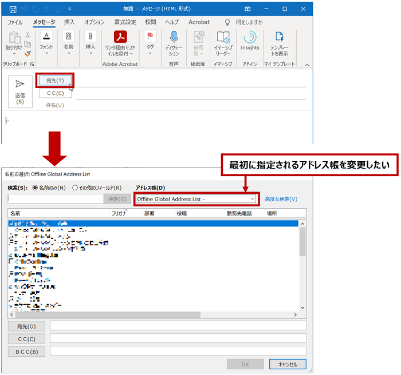Expand the Font (フォント) group dropdown
The image size is (401, 375).
pos(46,42)
